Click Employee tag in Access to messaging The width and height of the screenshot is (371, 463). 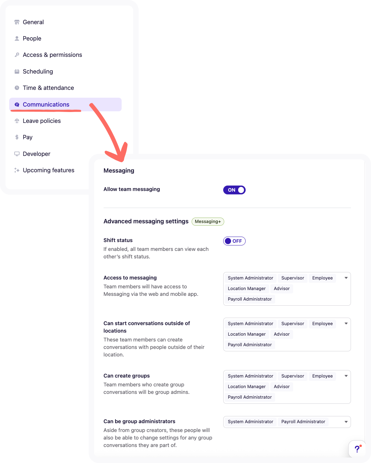322,278
